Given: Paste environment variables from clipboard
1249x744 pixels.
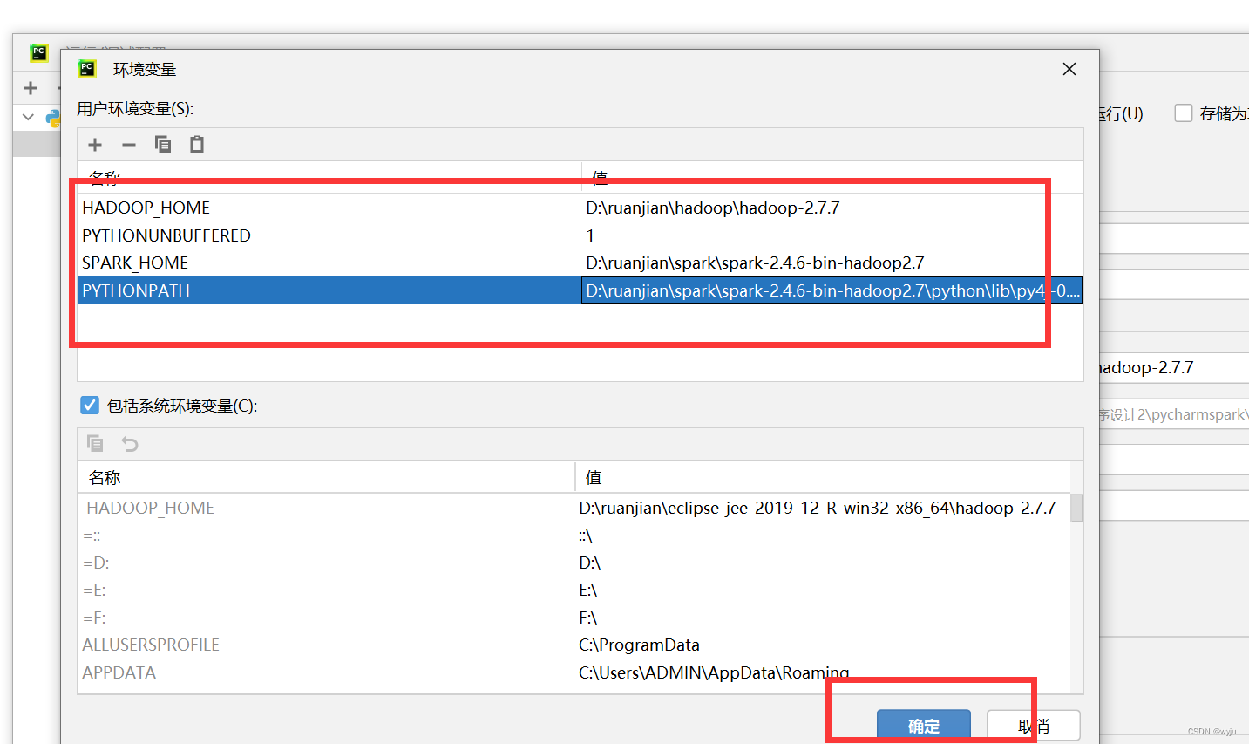Looking at the screenshot, I should pyautogui.click(x=197, y=145).
